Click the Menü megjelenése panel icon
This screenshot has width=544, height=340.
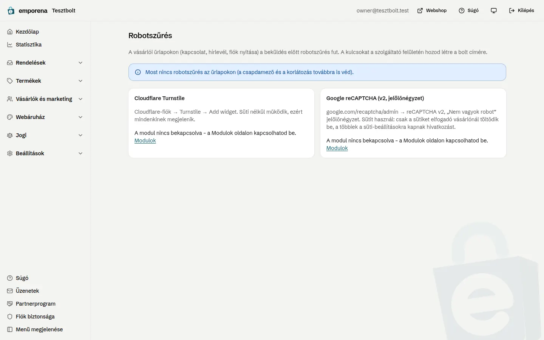[10, 329]
